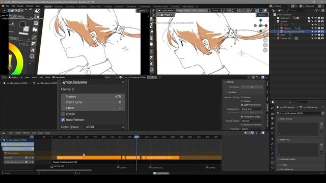Select the line tool in left viewport toolbar
The height and width of the screenshot is (183, 326).
[34, 37]
